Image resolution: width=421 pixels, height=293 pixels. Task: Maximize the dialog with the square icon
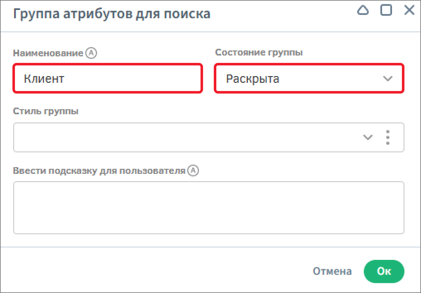pos(386,11)
